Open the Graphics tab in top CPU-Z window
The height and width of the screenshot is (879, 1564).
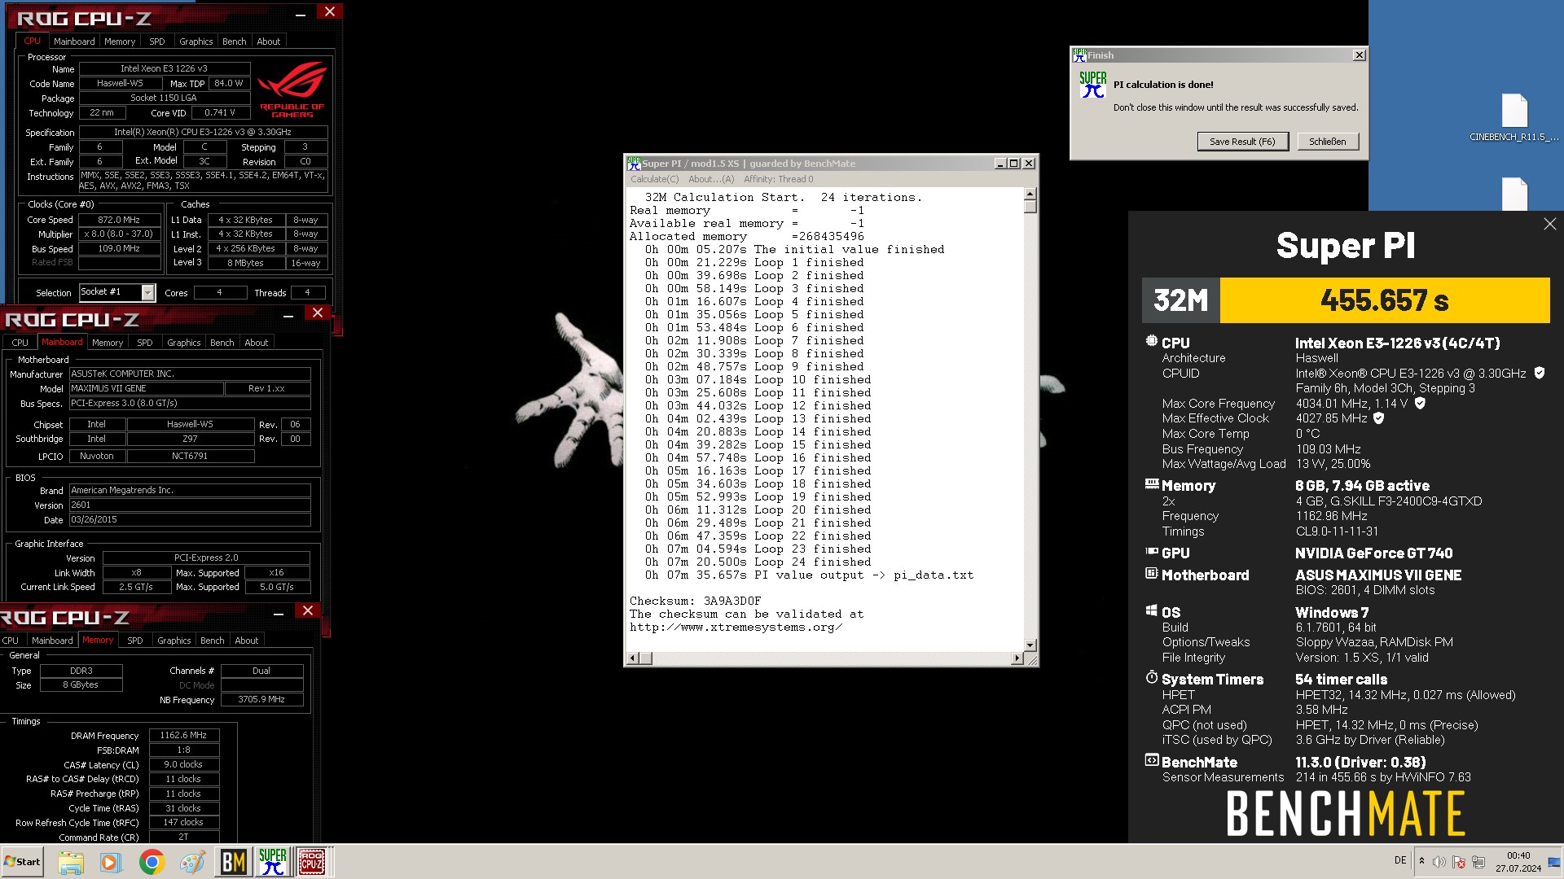coord(195,42)
